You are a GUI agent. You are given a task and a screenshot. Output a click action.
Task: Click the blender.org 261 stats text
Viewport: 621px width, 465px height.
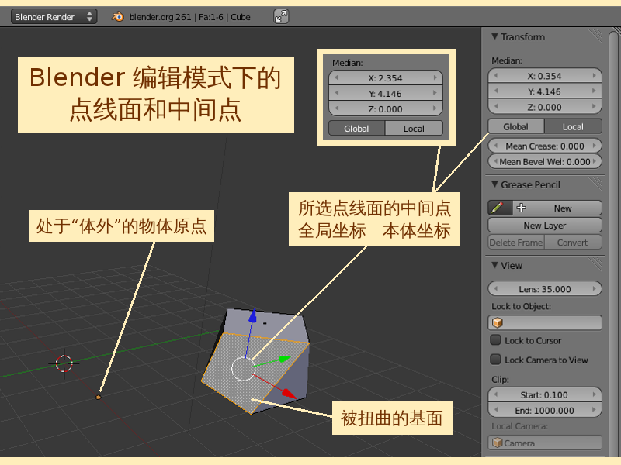coord(189,17)
